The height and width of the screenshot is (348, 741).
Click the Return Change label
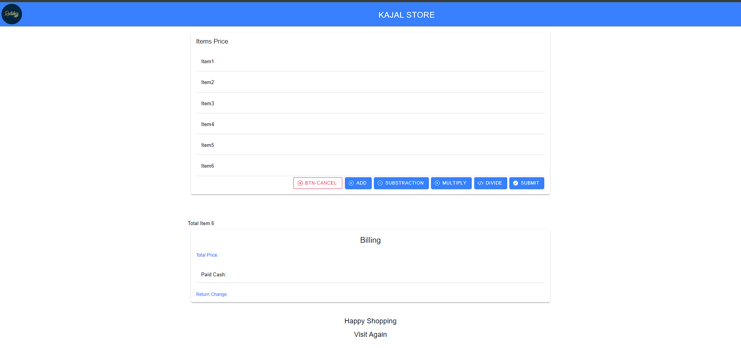click(x=212, y=294)
